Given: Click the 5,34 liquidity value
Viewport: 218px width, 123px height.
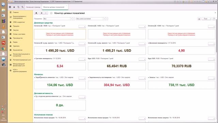Looking at the screenshot, I should (60, 66).
